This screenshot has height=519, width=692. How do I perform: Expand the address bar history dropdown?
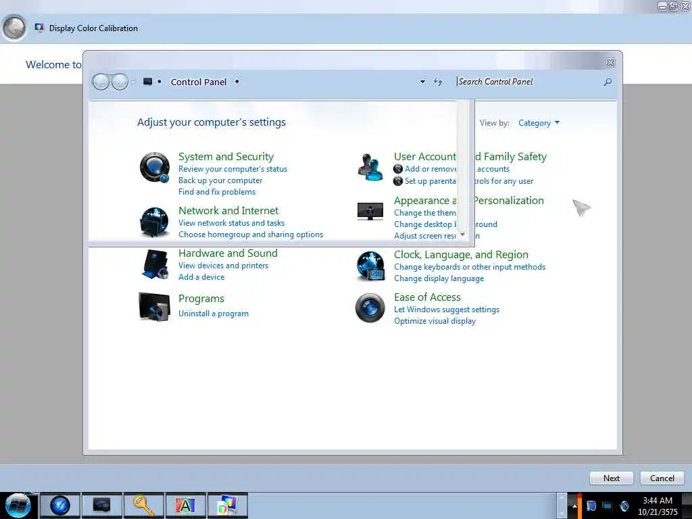coord(422,82)
